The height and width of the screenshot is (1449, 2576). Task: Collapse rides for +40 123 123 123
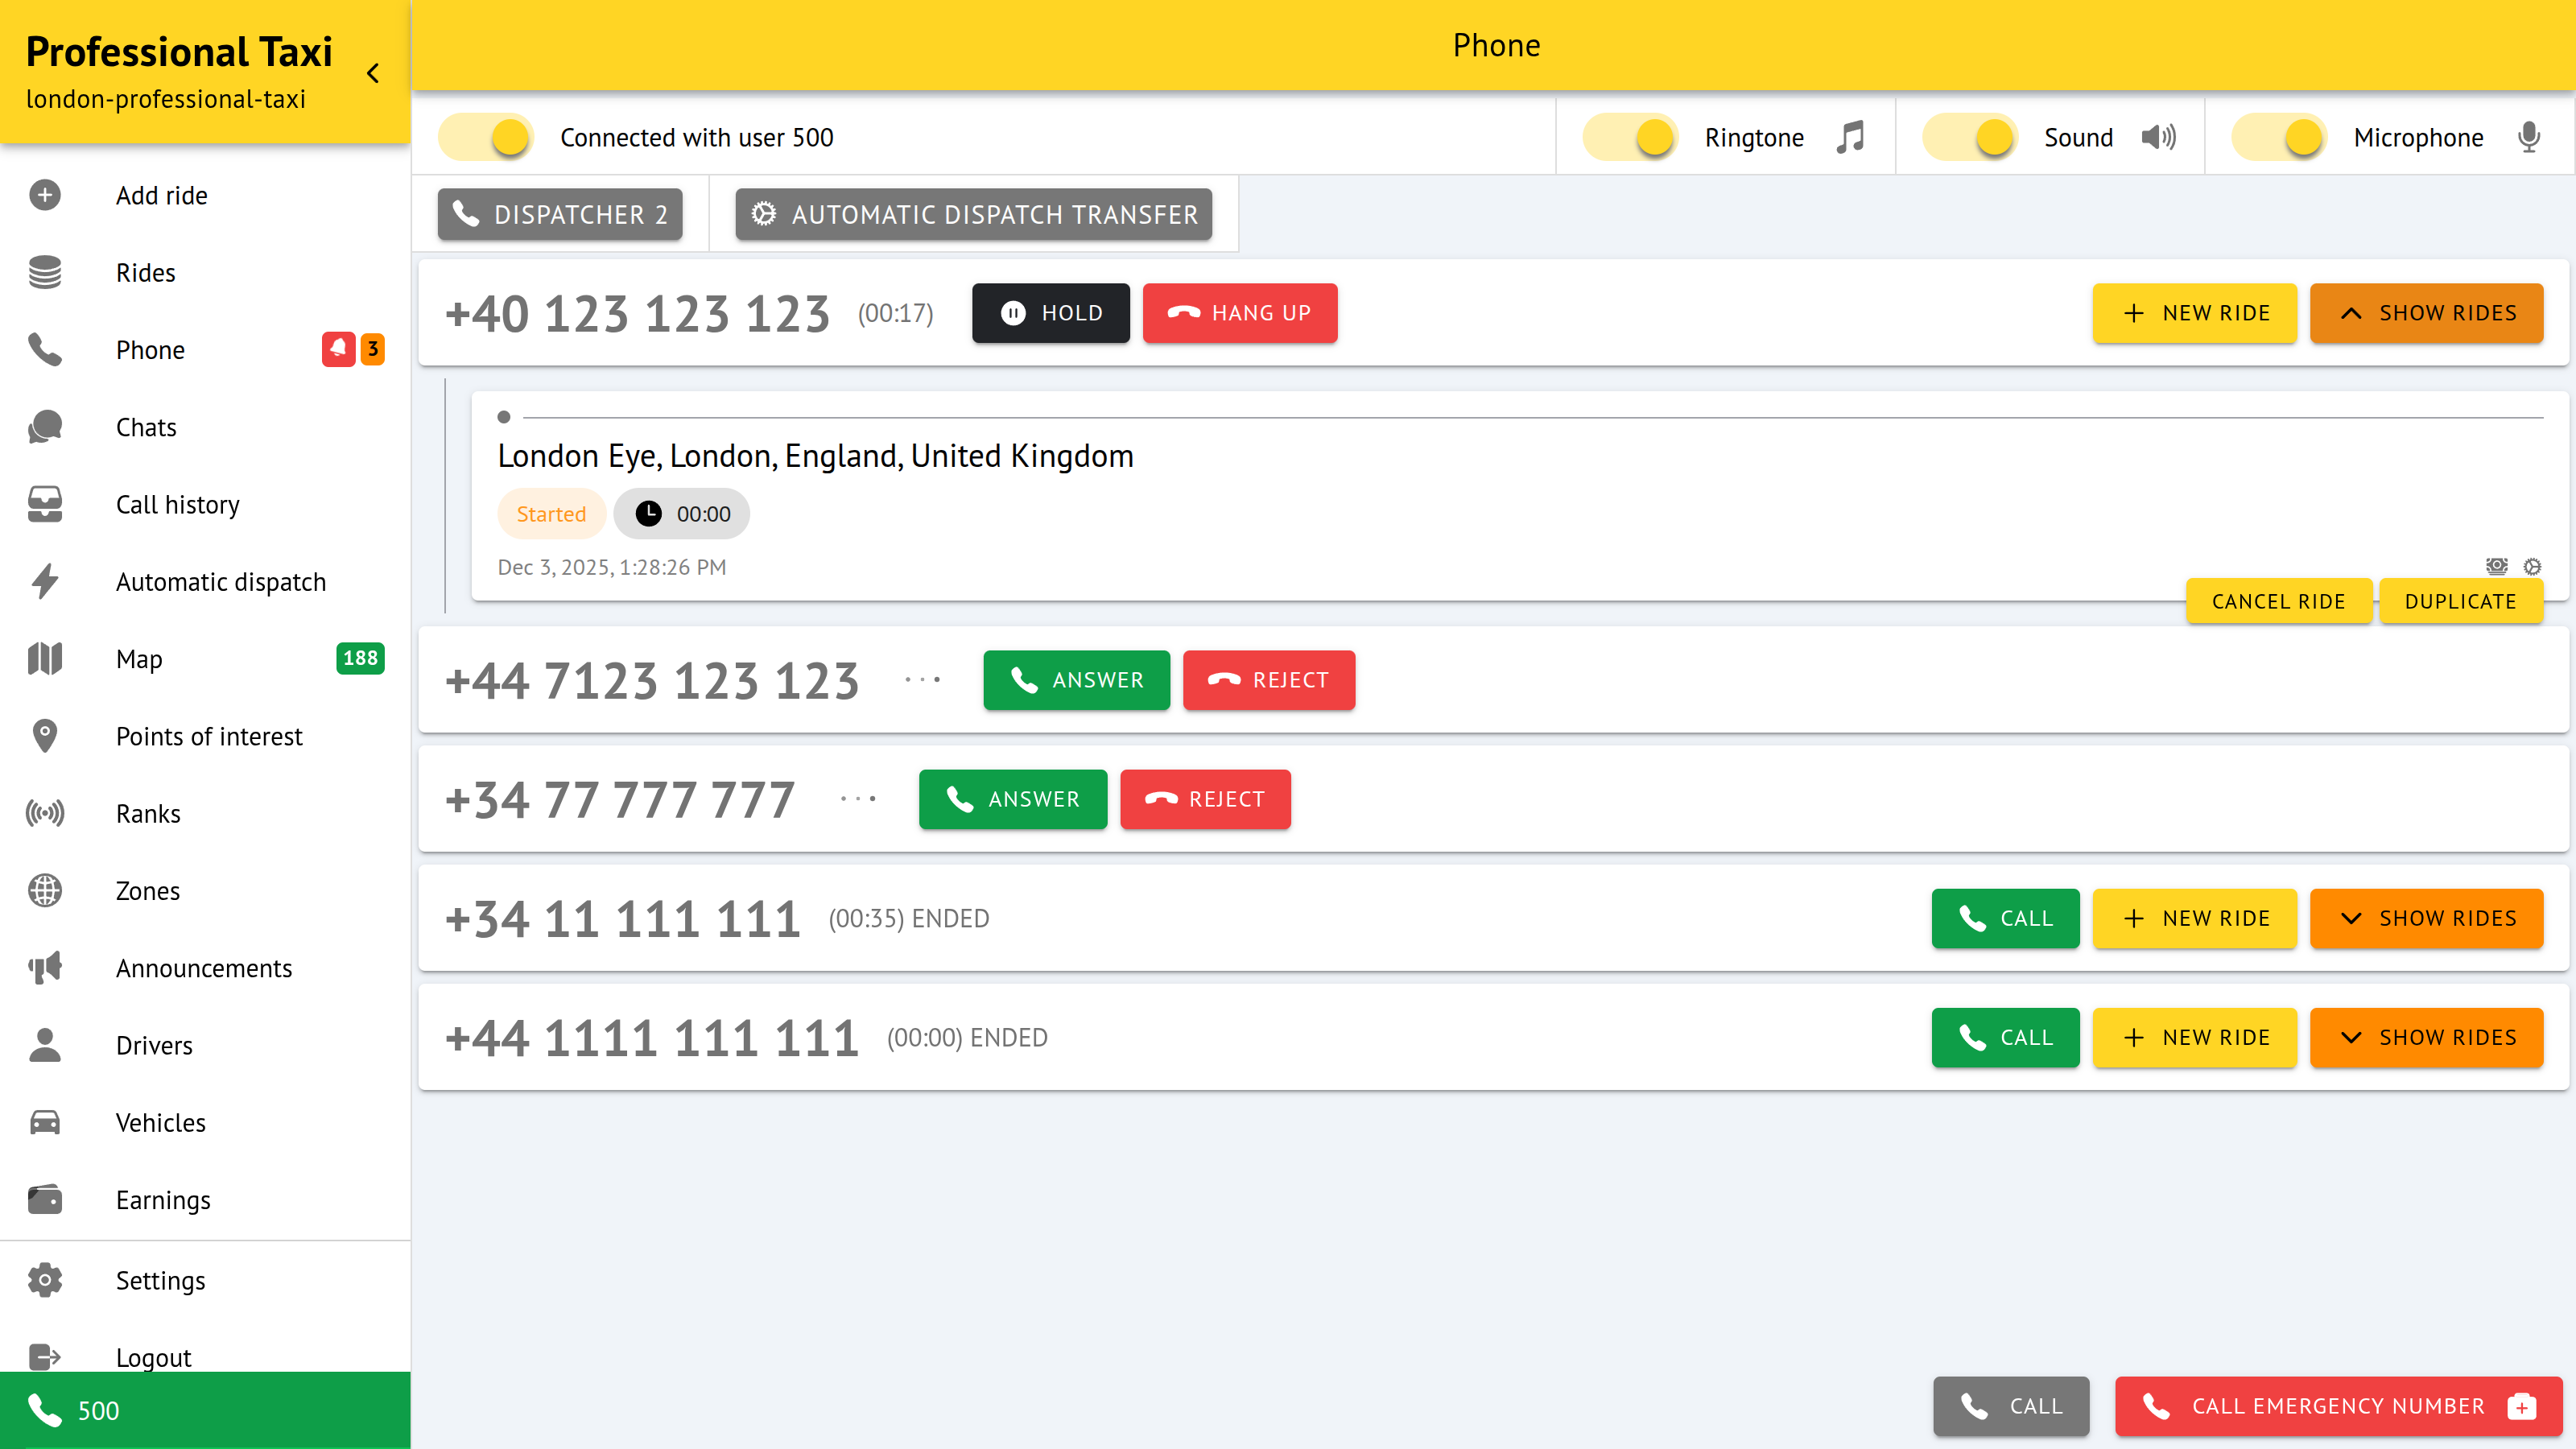click(2426, 313)
